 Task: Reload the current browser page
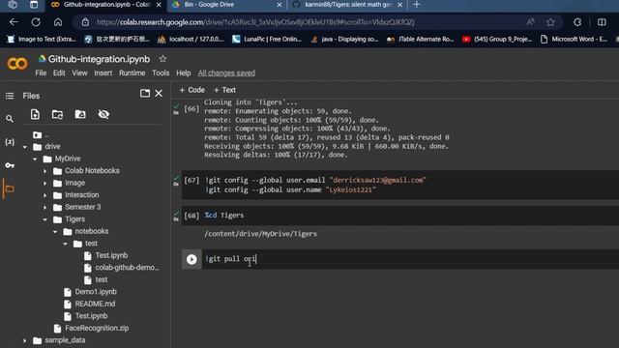tap(36, 22)
